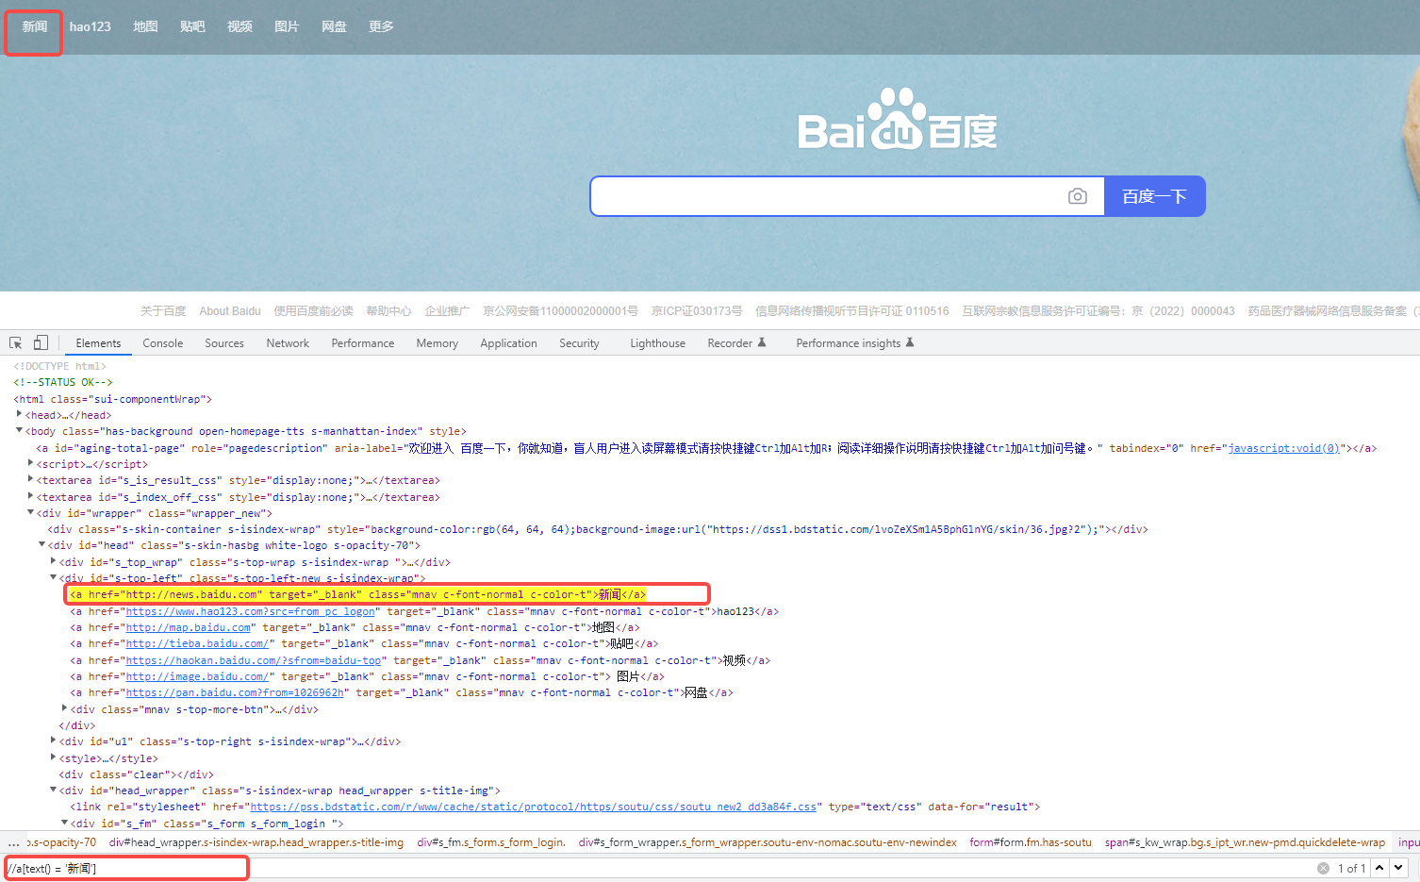This screenshot has height=882, width=1420.
Task: Select the form#form breadcrumb
Action: tap(1031, 842)
